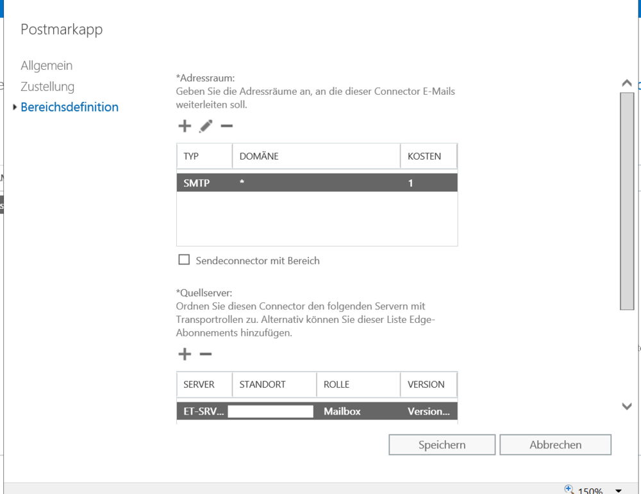The image size is (641, 494).
Task: Edit the selected address space
Action: click(x=205, y=126)
